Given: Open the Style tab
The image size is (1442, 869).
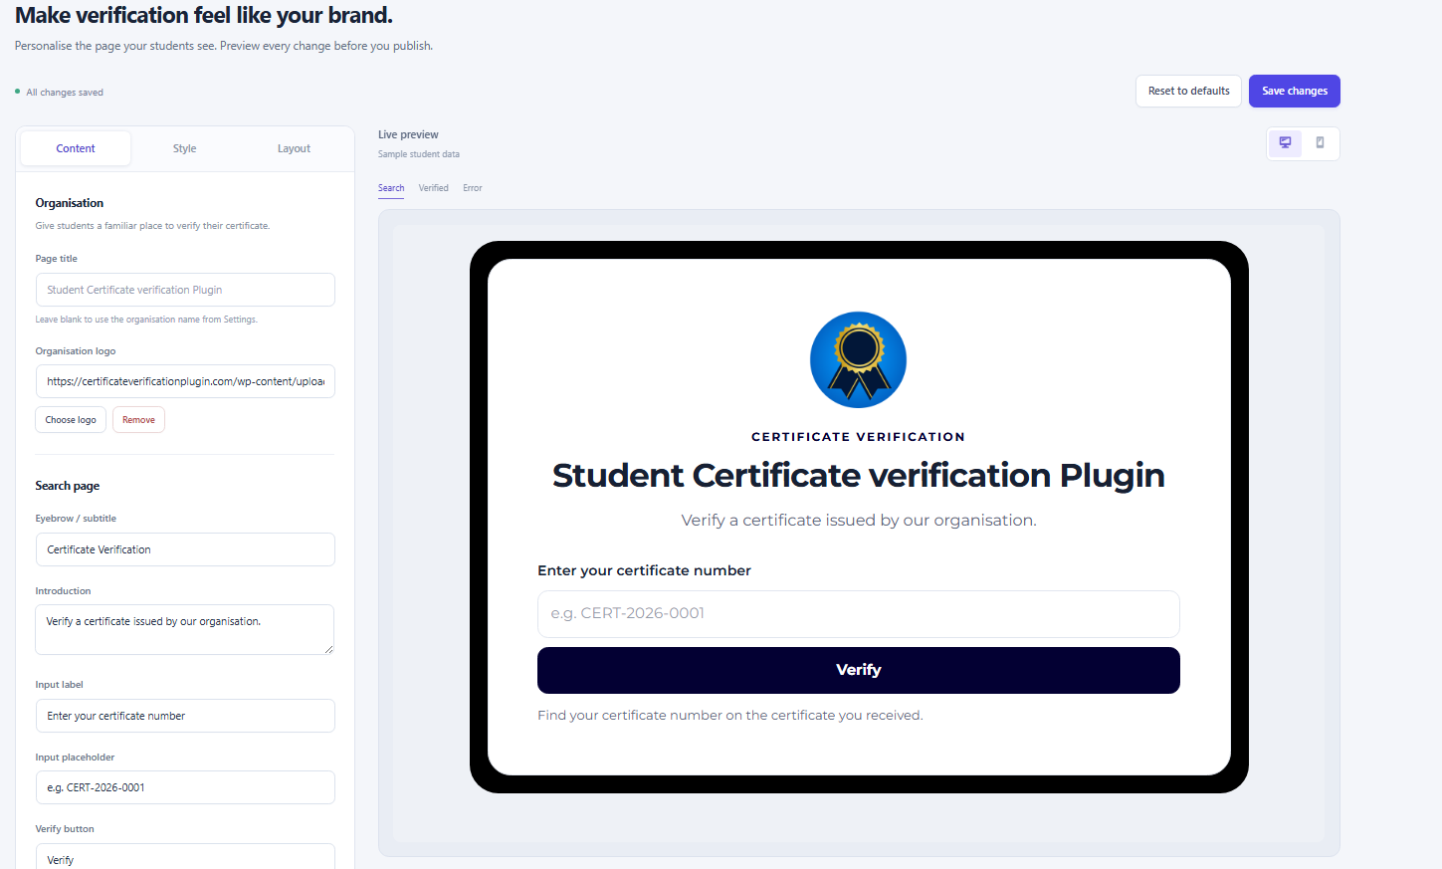Looking at the screenshot, I should tap(184, 148).
